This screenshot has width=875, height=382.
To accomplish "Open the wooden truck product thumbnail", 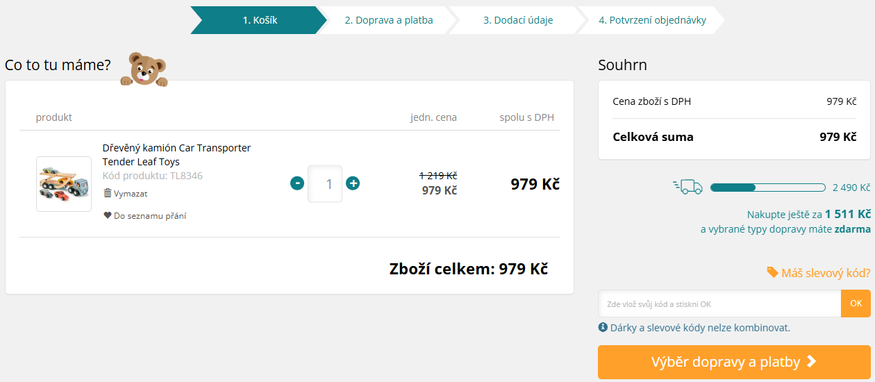I will click(64, 184).
